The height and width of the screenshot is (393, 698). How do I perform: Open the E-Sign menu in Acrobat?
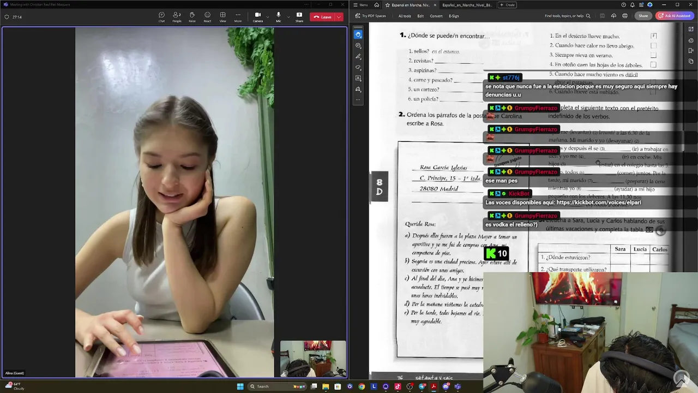click(x=454, y=16)
